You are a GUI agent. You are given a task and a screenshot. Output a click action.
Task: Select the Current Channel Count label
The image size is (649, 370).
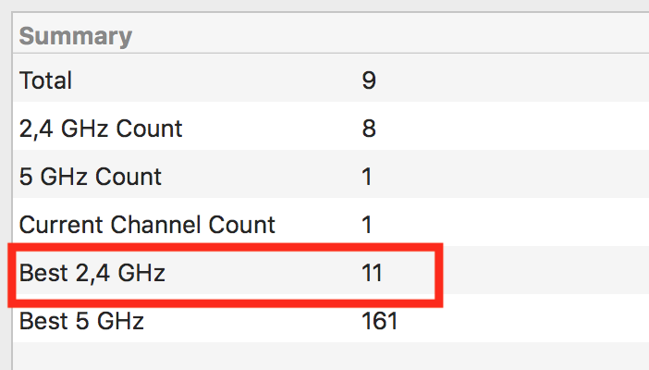point(147,225)
